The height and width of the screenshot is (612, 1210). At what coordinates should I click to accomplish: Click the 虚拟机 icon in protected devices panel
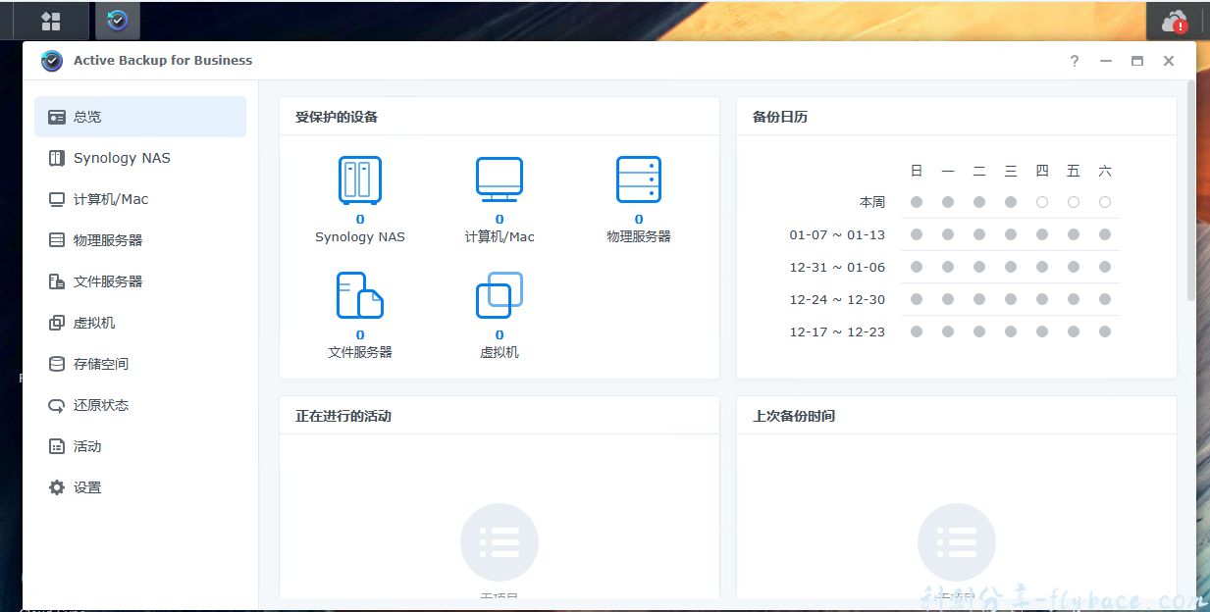(499, 293)
